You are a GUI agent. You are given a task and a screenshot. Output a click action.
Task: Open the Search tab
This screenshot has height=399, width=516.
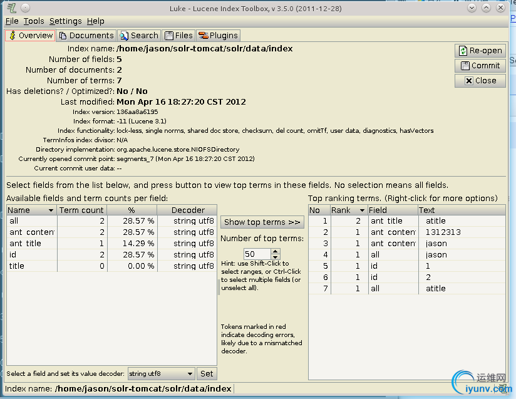click(139, 36)
